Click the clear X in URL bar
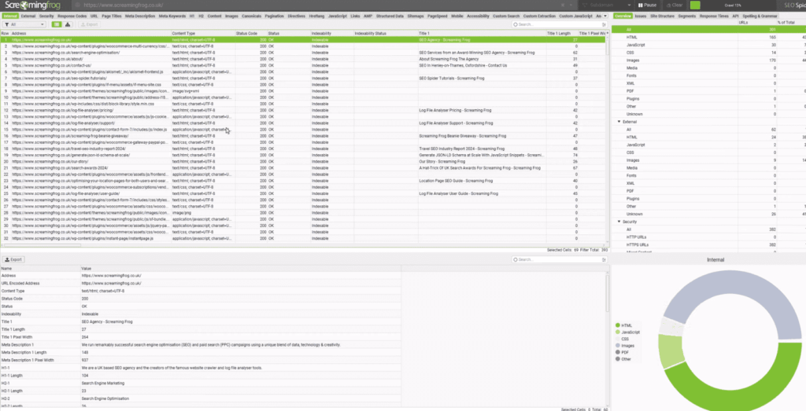This screenshot has height=411, width=806. point(563,5)
